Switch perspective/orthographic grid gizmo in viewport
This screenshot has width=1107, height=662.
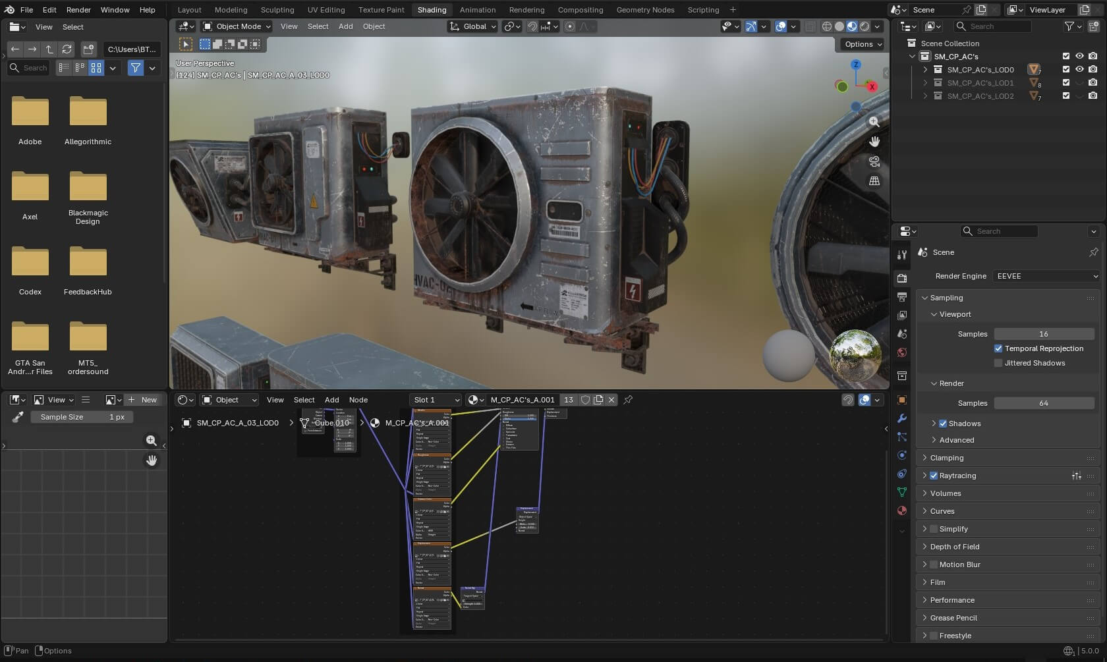coord(874,181)
